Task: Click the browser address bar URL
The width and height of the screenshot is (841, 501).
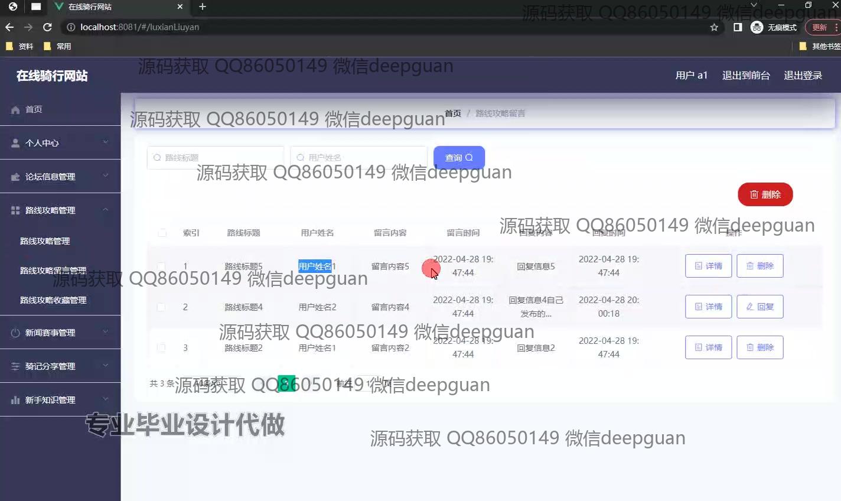Action: pyautogui.click(x=140, y=27)
